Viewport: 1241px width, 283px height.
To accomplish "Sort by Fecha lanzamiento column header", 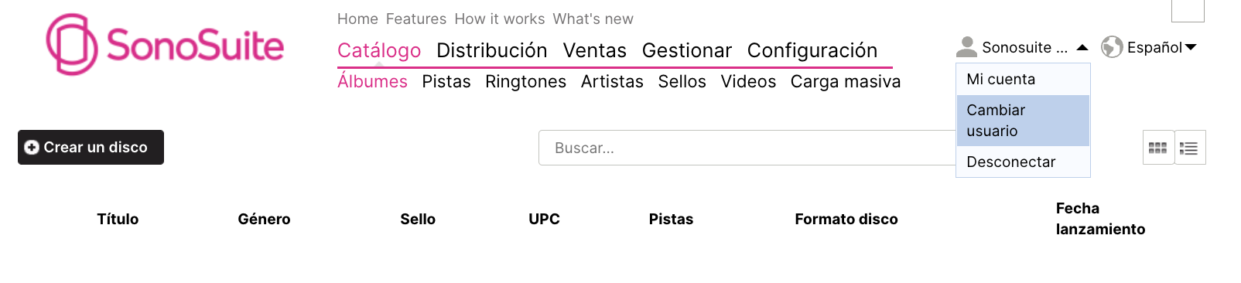I will point(1100,219).
